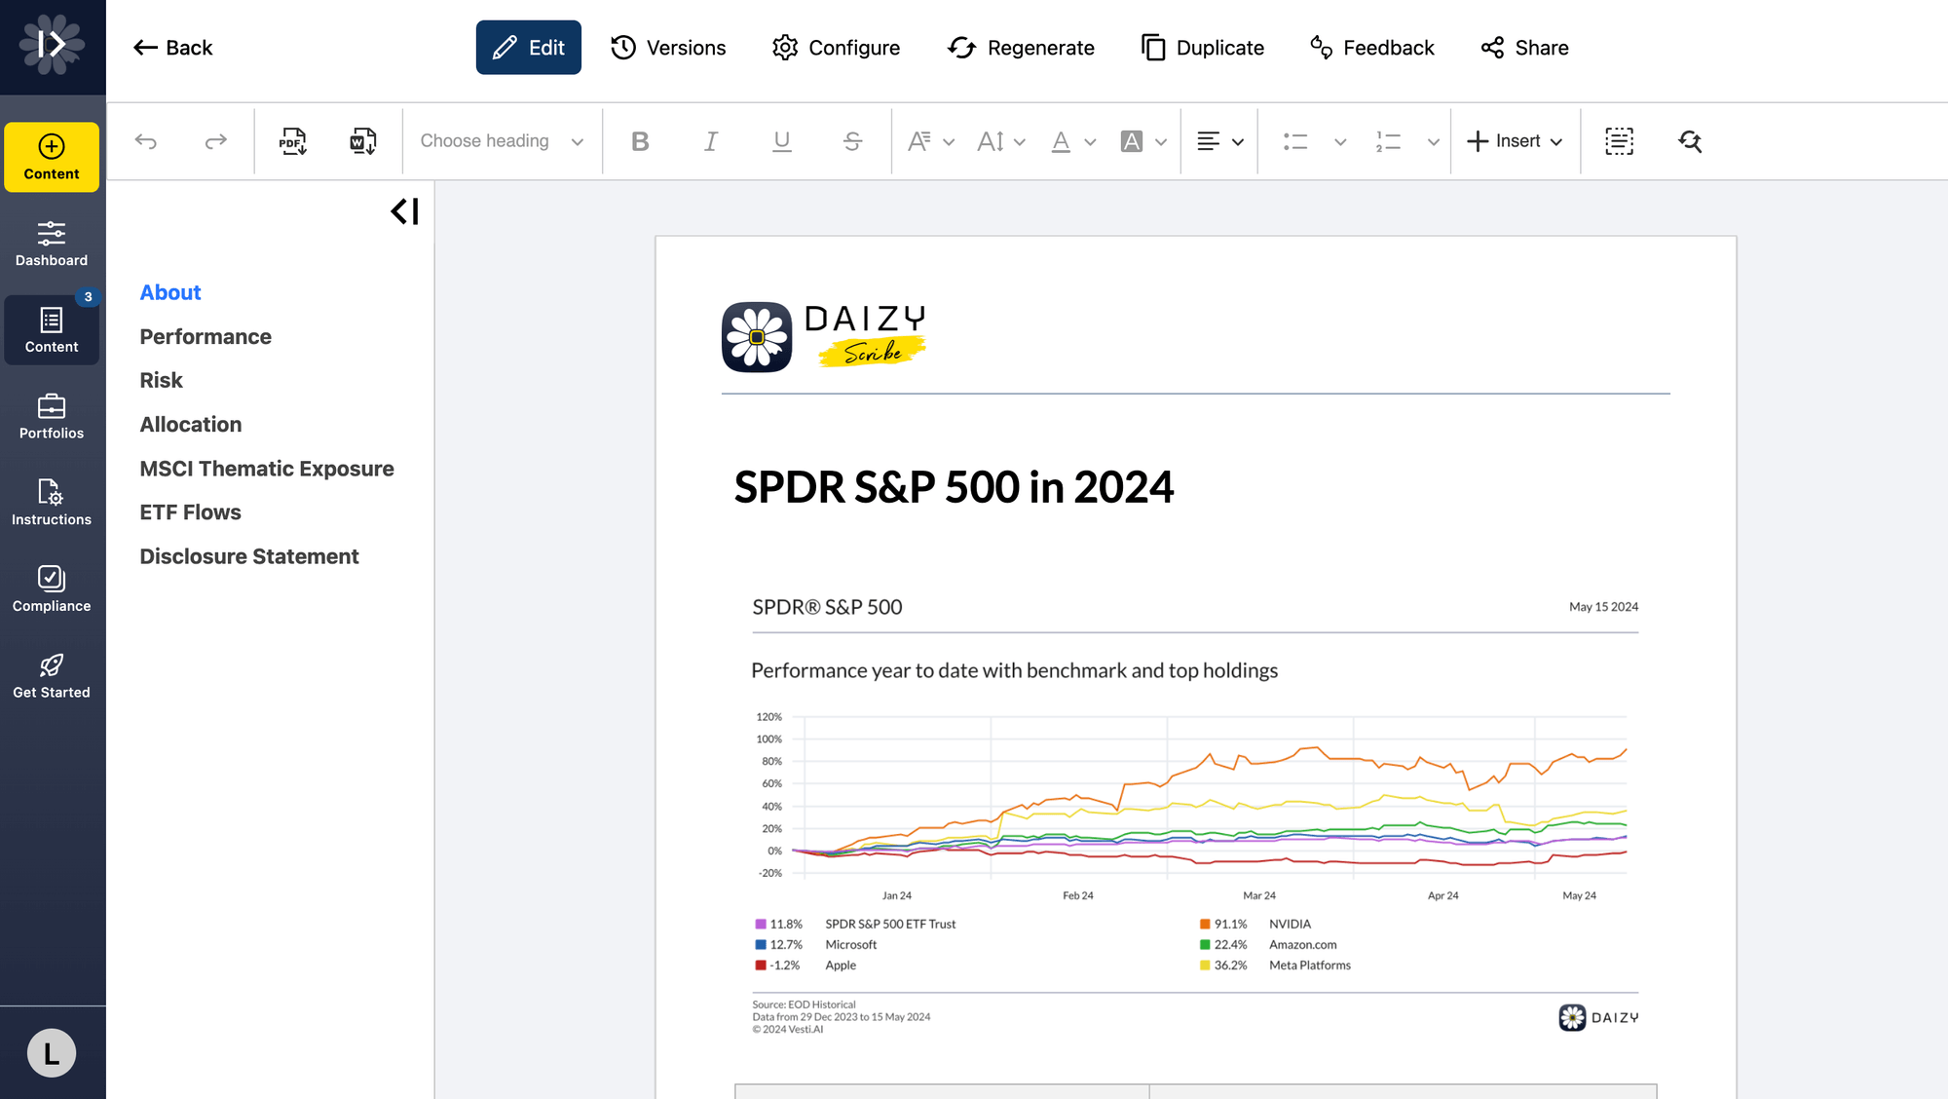Go to the Performance section

206,336
